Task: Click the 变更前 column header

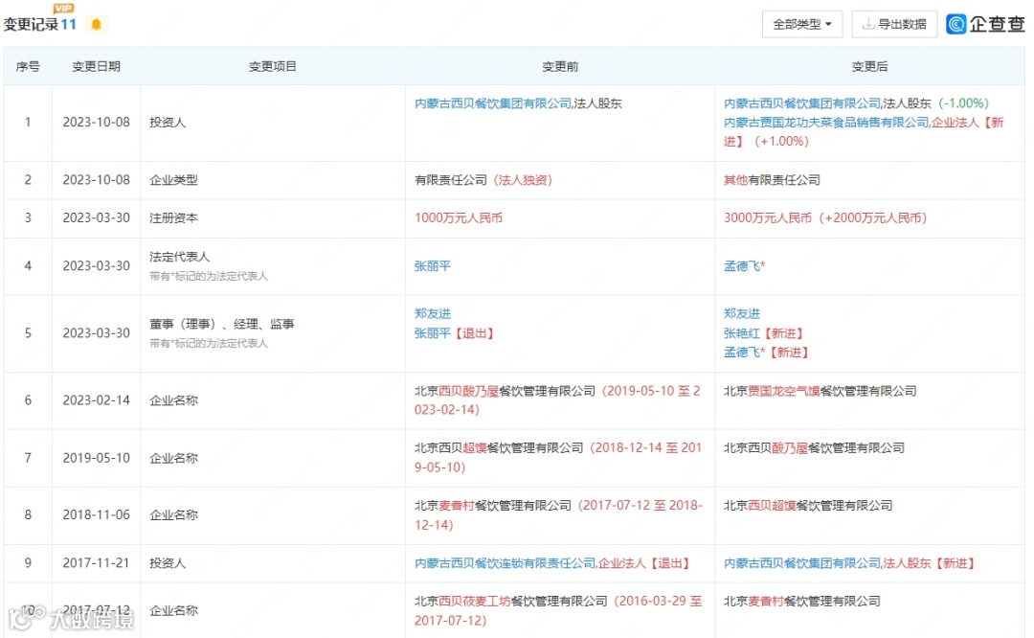Action: (x=560, y=67)
